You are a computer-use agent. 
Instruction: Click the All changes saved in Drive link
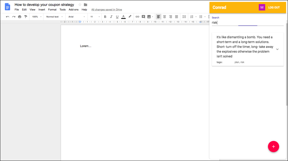click(107, 9)
